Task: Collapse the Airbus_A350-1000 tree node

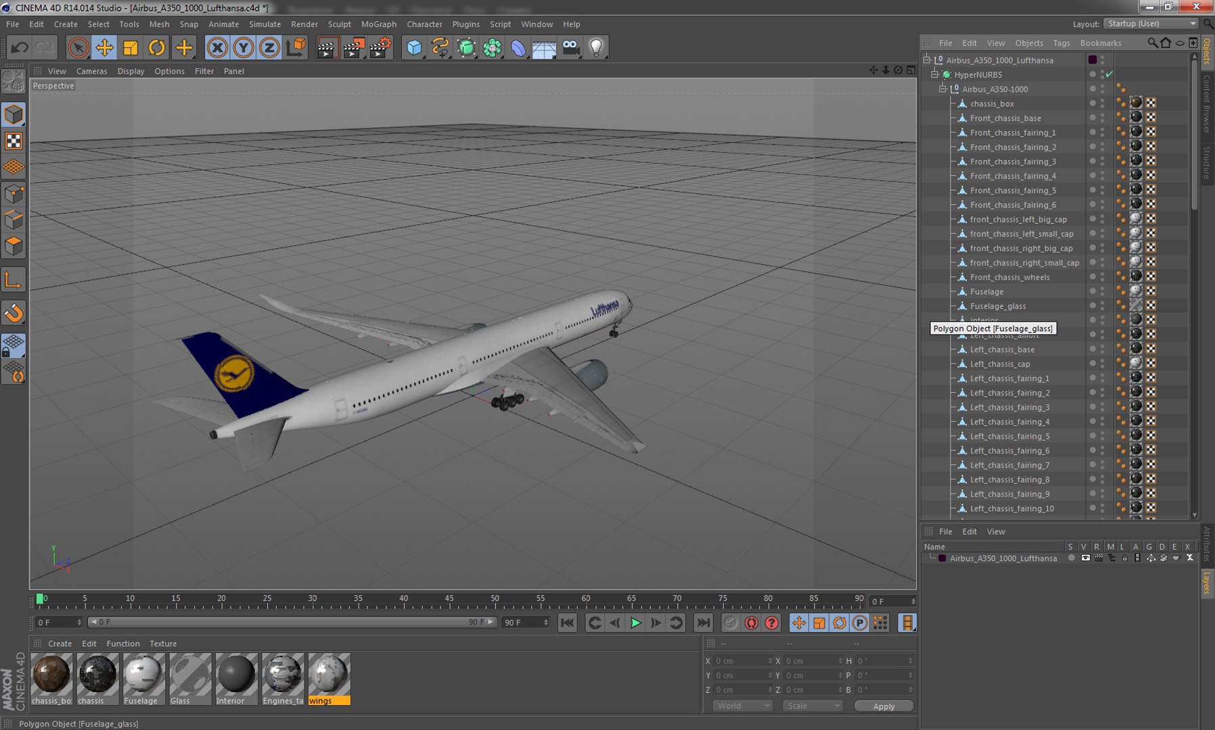Action: pyautogui.click(x=943, y=89)
